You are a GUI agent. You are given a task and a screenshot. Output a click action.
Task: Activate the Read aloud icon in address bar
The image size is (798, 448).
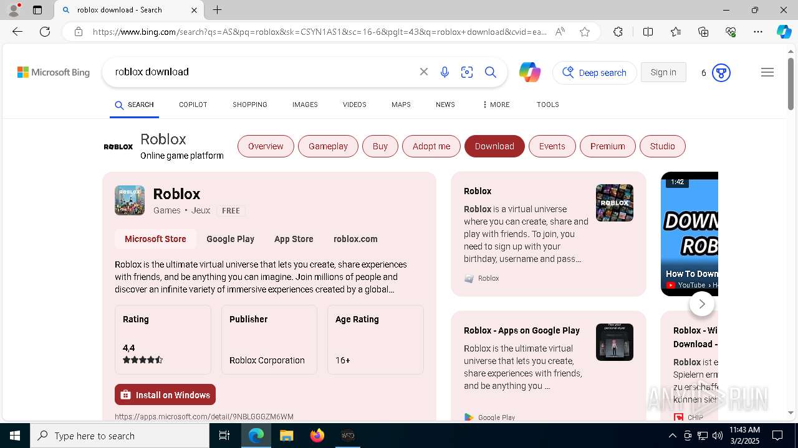coord(560,32)
